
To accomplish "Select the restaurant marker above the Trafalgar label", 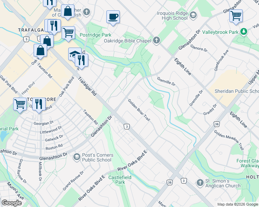I will coord(54,26).
